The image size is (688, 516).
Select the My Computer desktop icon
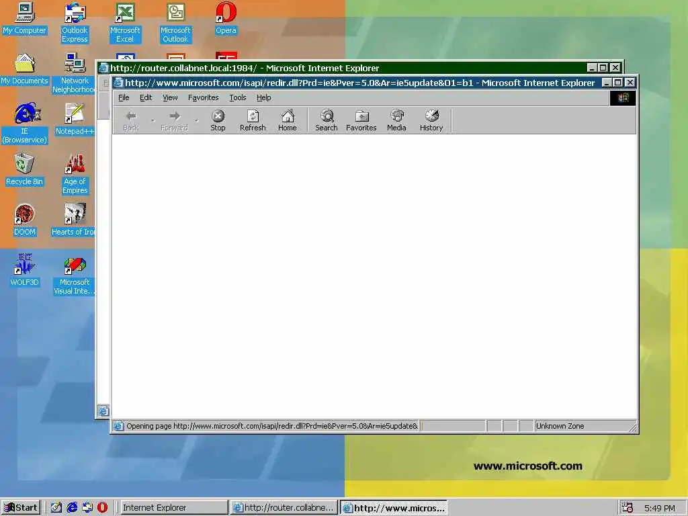coord(24,19)
